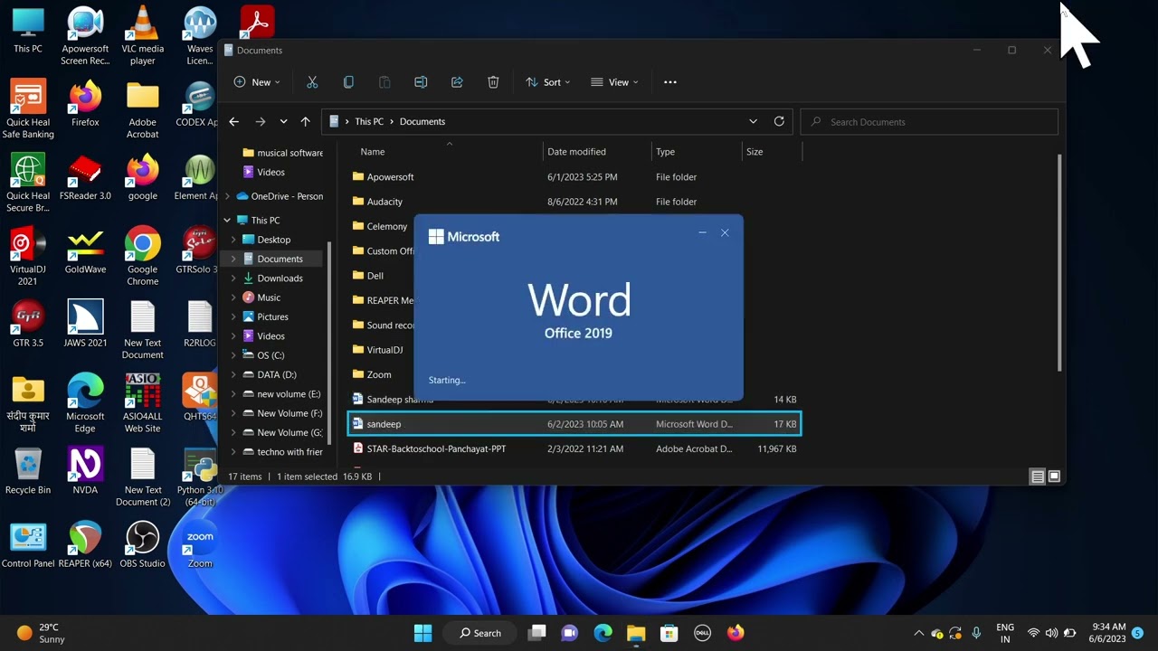This screenshot has height=651, width=1158.
Task: Select DATA (D:) in the navigation pane
Action: click(276, 374)
